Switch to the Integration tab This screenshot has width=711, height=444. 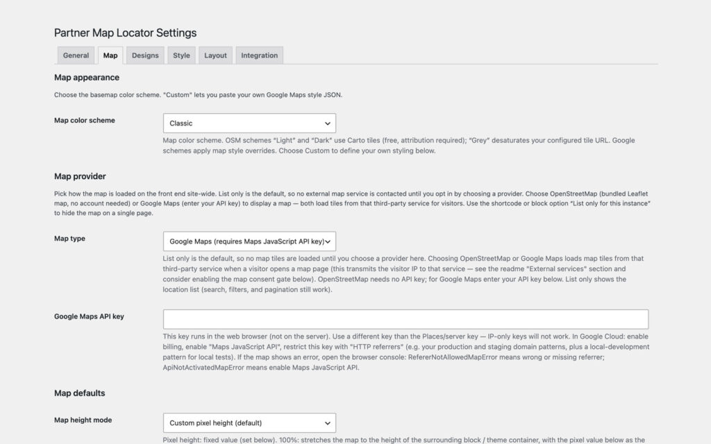pyautogui.click(x=260, y=55)
